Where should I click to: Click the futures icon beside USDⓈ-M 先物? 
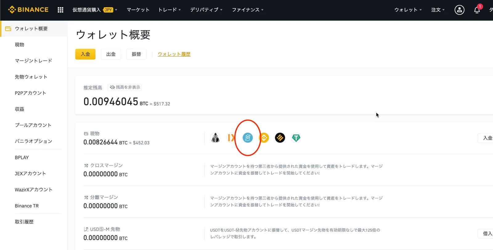click(86, 229)
